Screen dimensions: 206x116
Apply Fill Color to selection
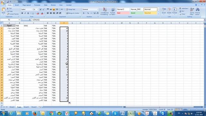tap(38, 13)
